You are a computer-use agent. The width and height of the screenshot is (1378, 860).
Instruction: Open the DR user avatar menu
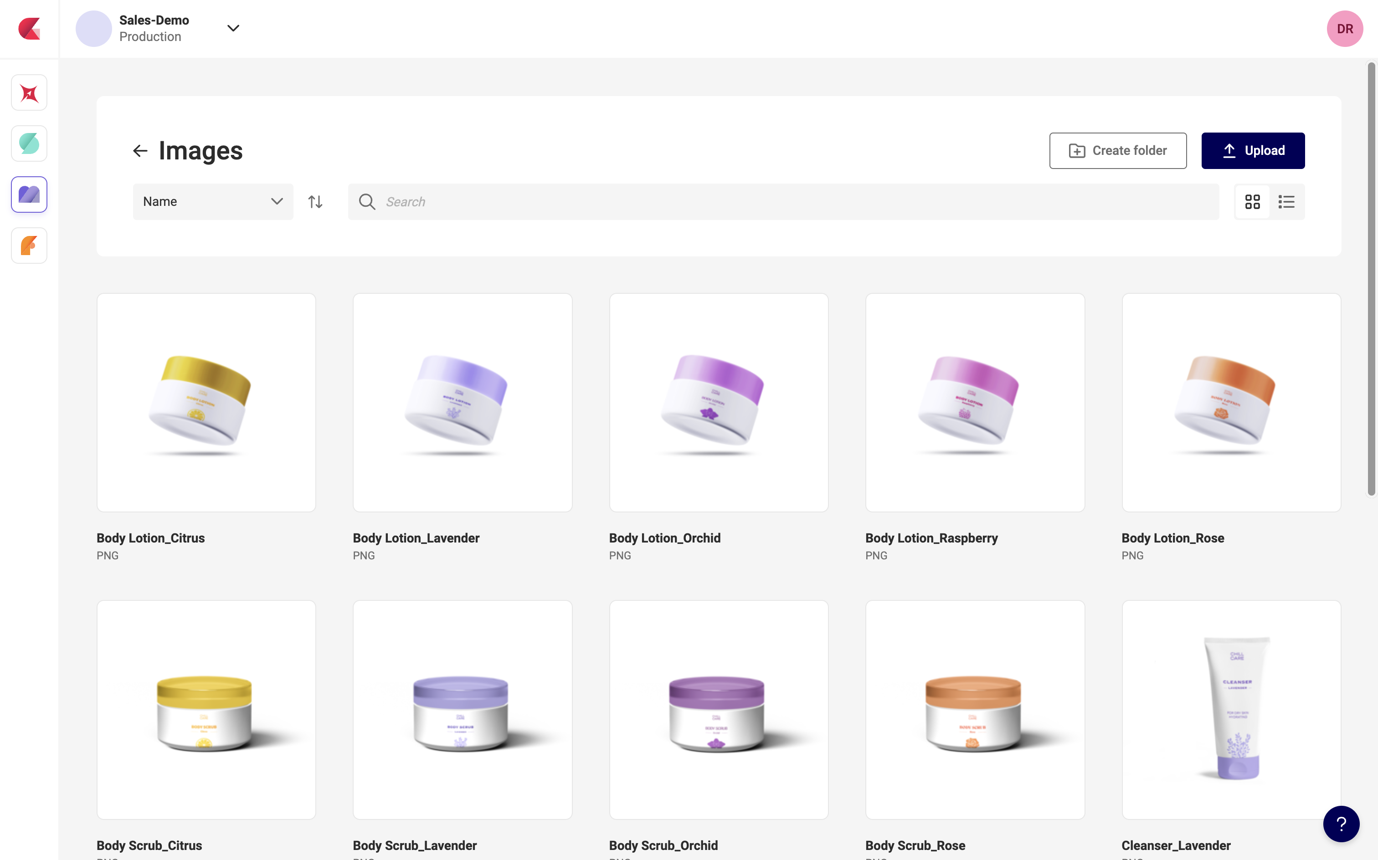[x=1344, y=28]
